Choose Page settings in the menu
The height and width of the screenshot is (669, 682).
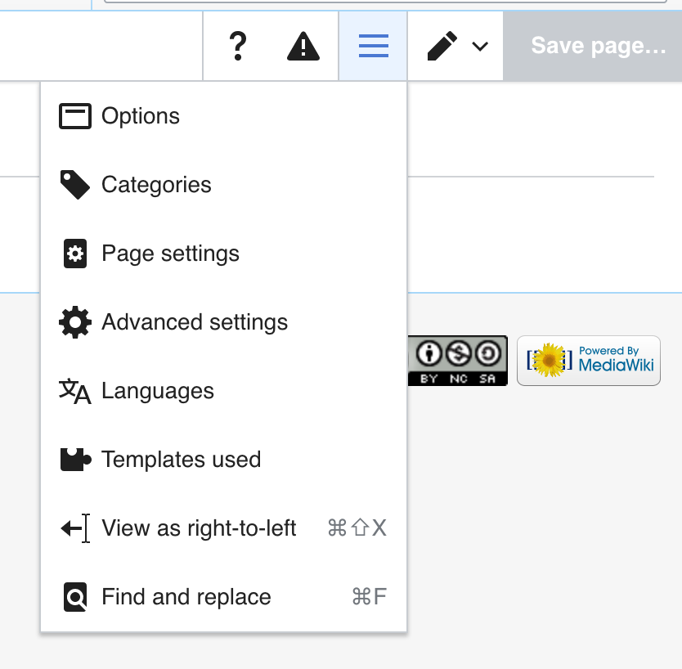coord(170,254)
